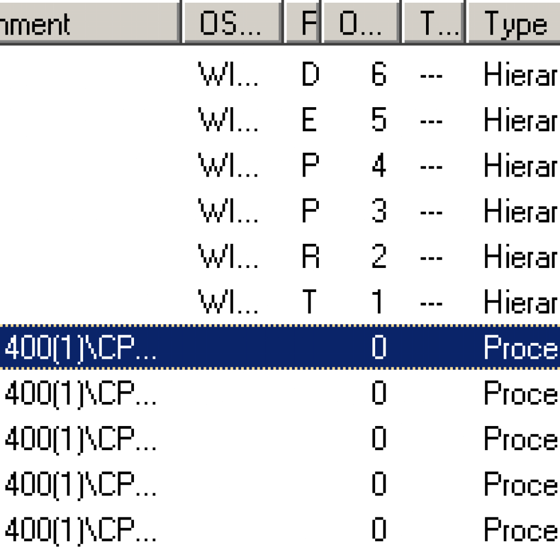
Task: Select 'WI...' in the row with T
Action: point(228,302)
